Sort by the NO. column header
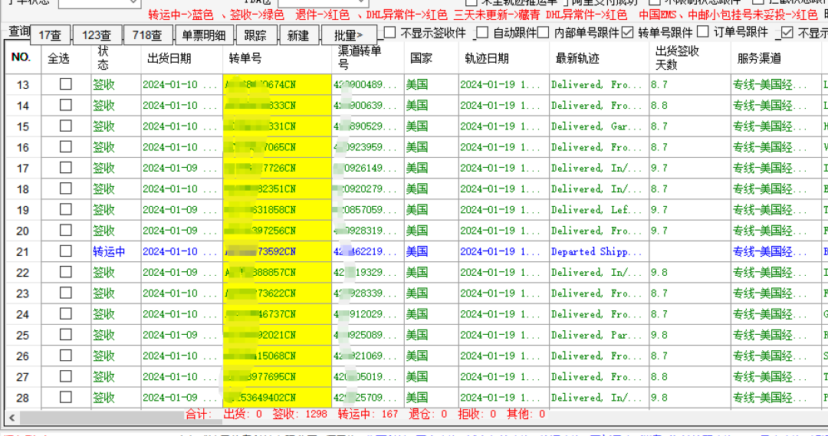The height and width of the screenshot is (436, 828). click(x=23, y=57)
